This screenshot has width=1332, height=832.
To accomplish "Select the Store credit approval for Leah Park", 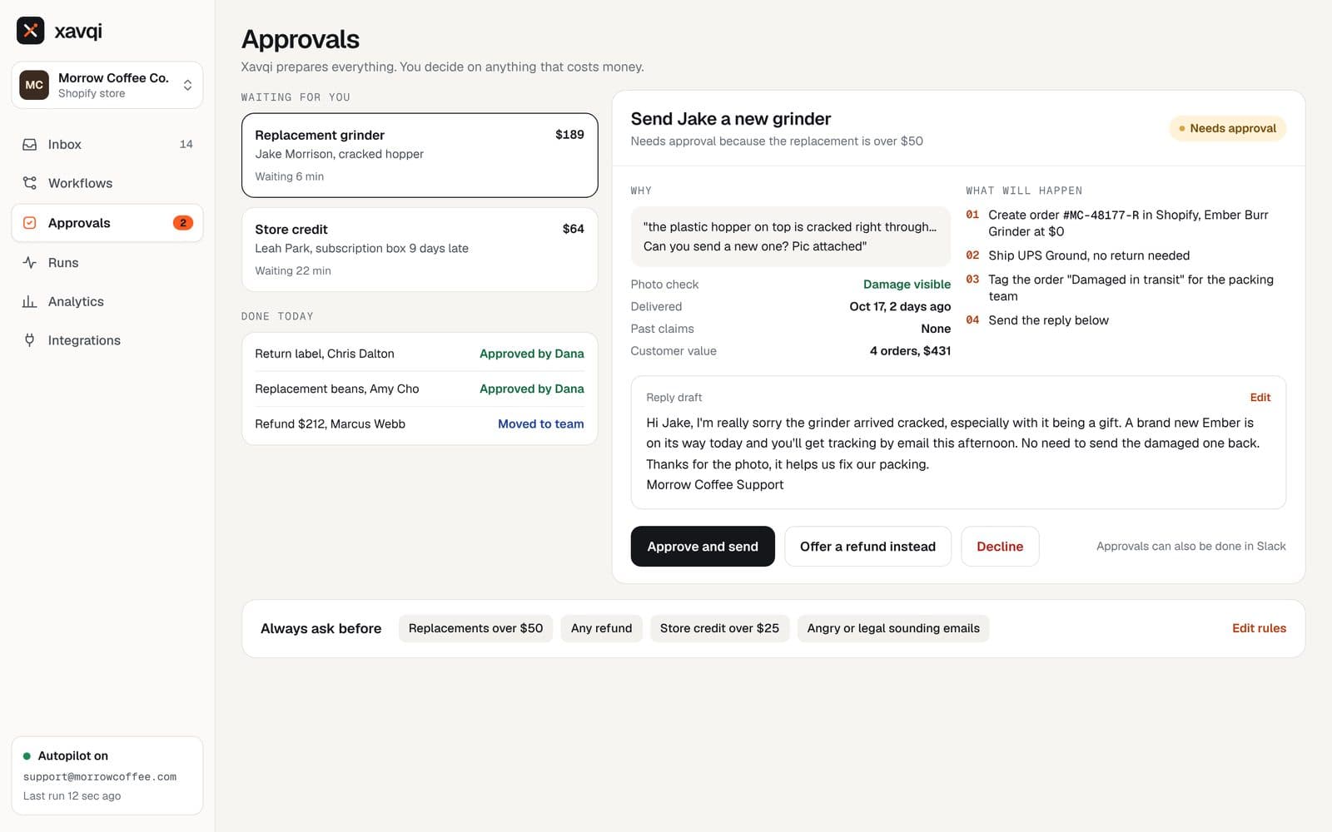I will pos(420,250).
